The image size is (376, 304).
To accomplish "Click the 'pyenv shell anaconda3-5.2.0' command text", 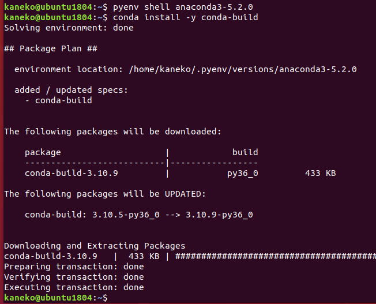I will click(x=183, y=7).
